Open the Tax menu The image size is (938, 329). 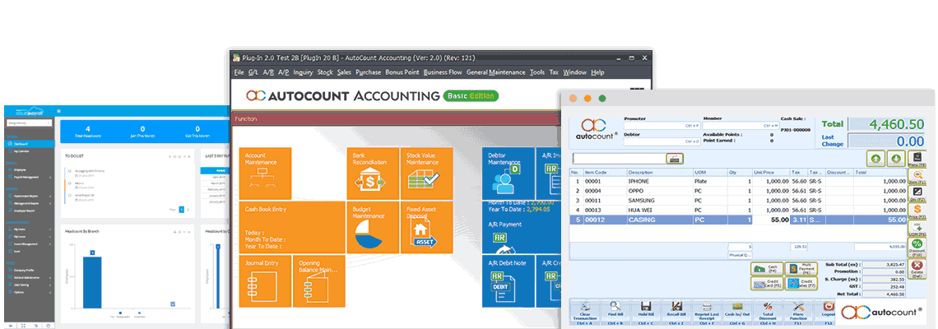pos(554,72)
